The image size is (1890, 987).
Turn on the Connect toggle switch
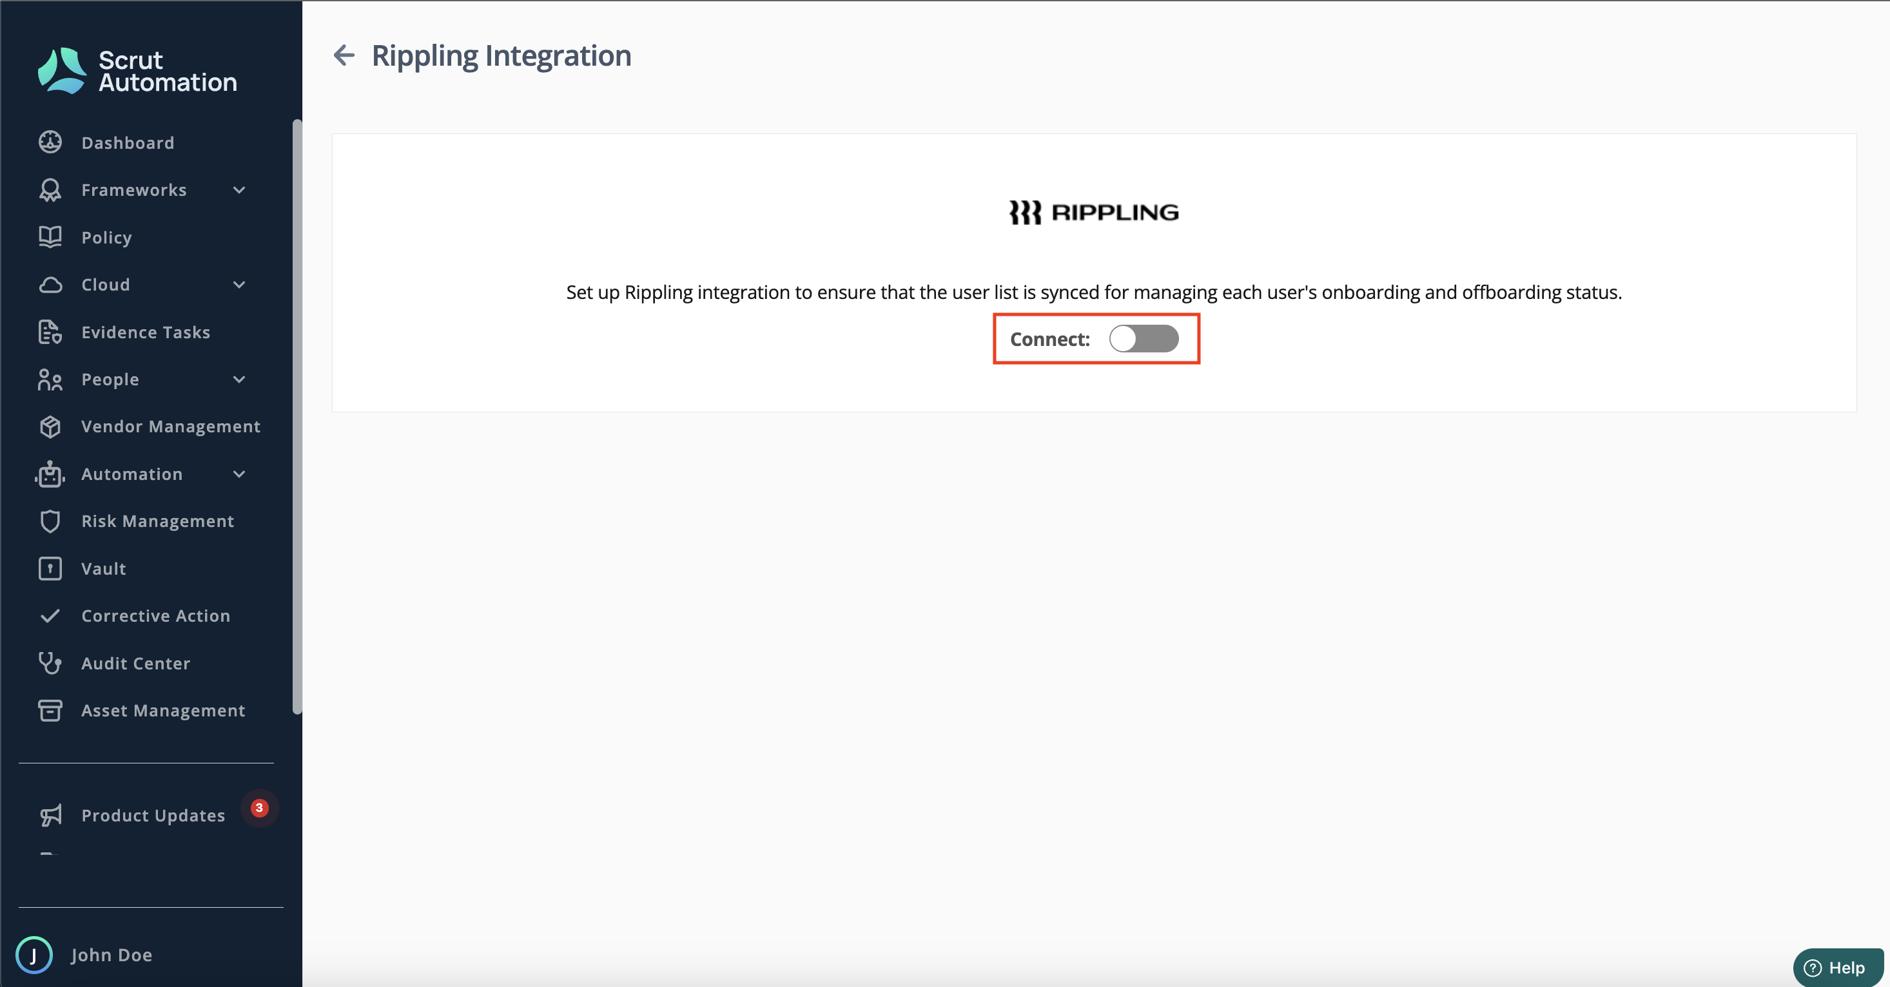(x=1143, y=339)
